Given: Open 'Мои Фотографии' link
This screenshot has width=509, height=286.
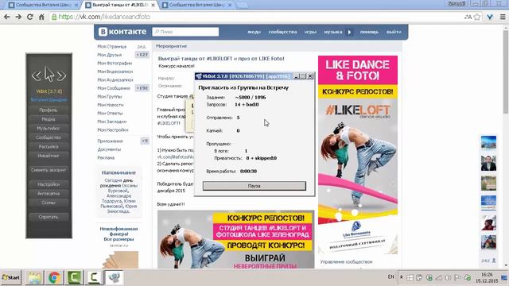Looking at the screenshot, I should [x=115, y=63].
